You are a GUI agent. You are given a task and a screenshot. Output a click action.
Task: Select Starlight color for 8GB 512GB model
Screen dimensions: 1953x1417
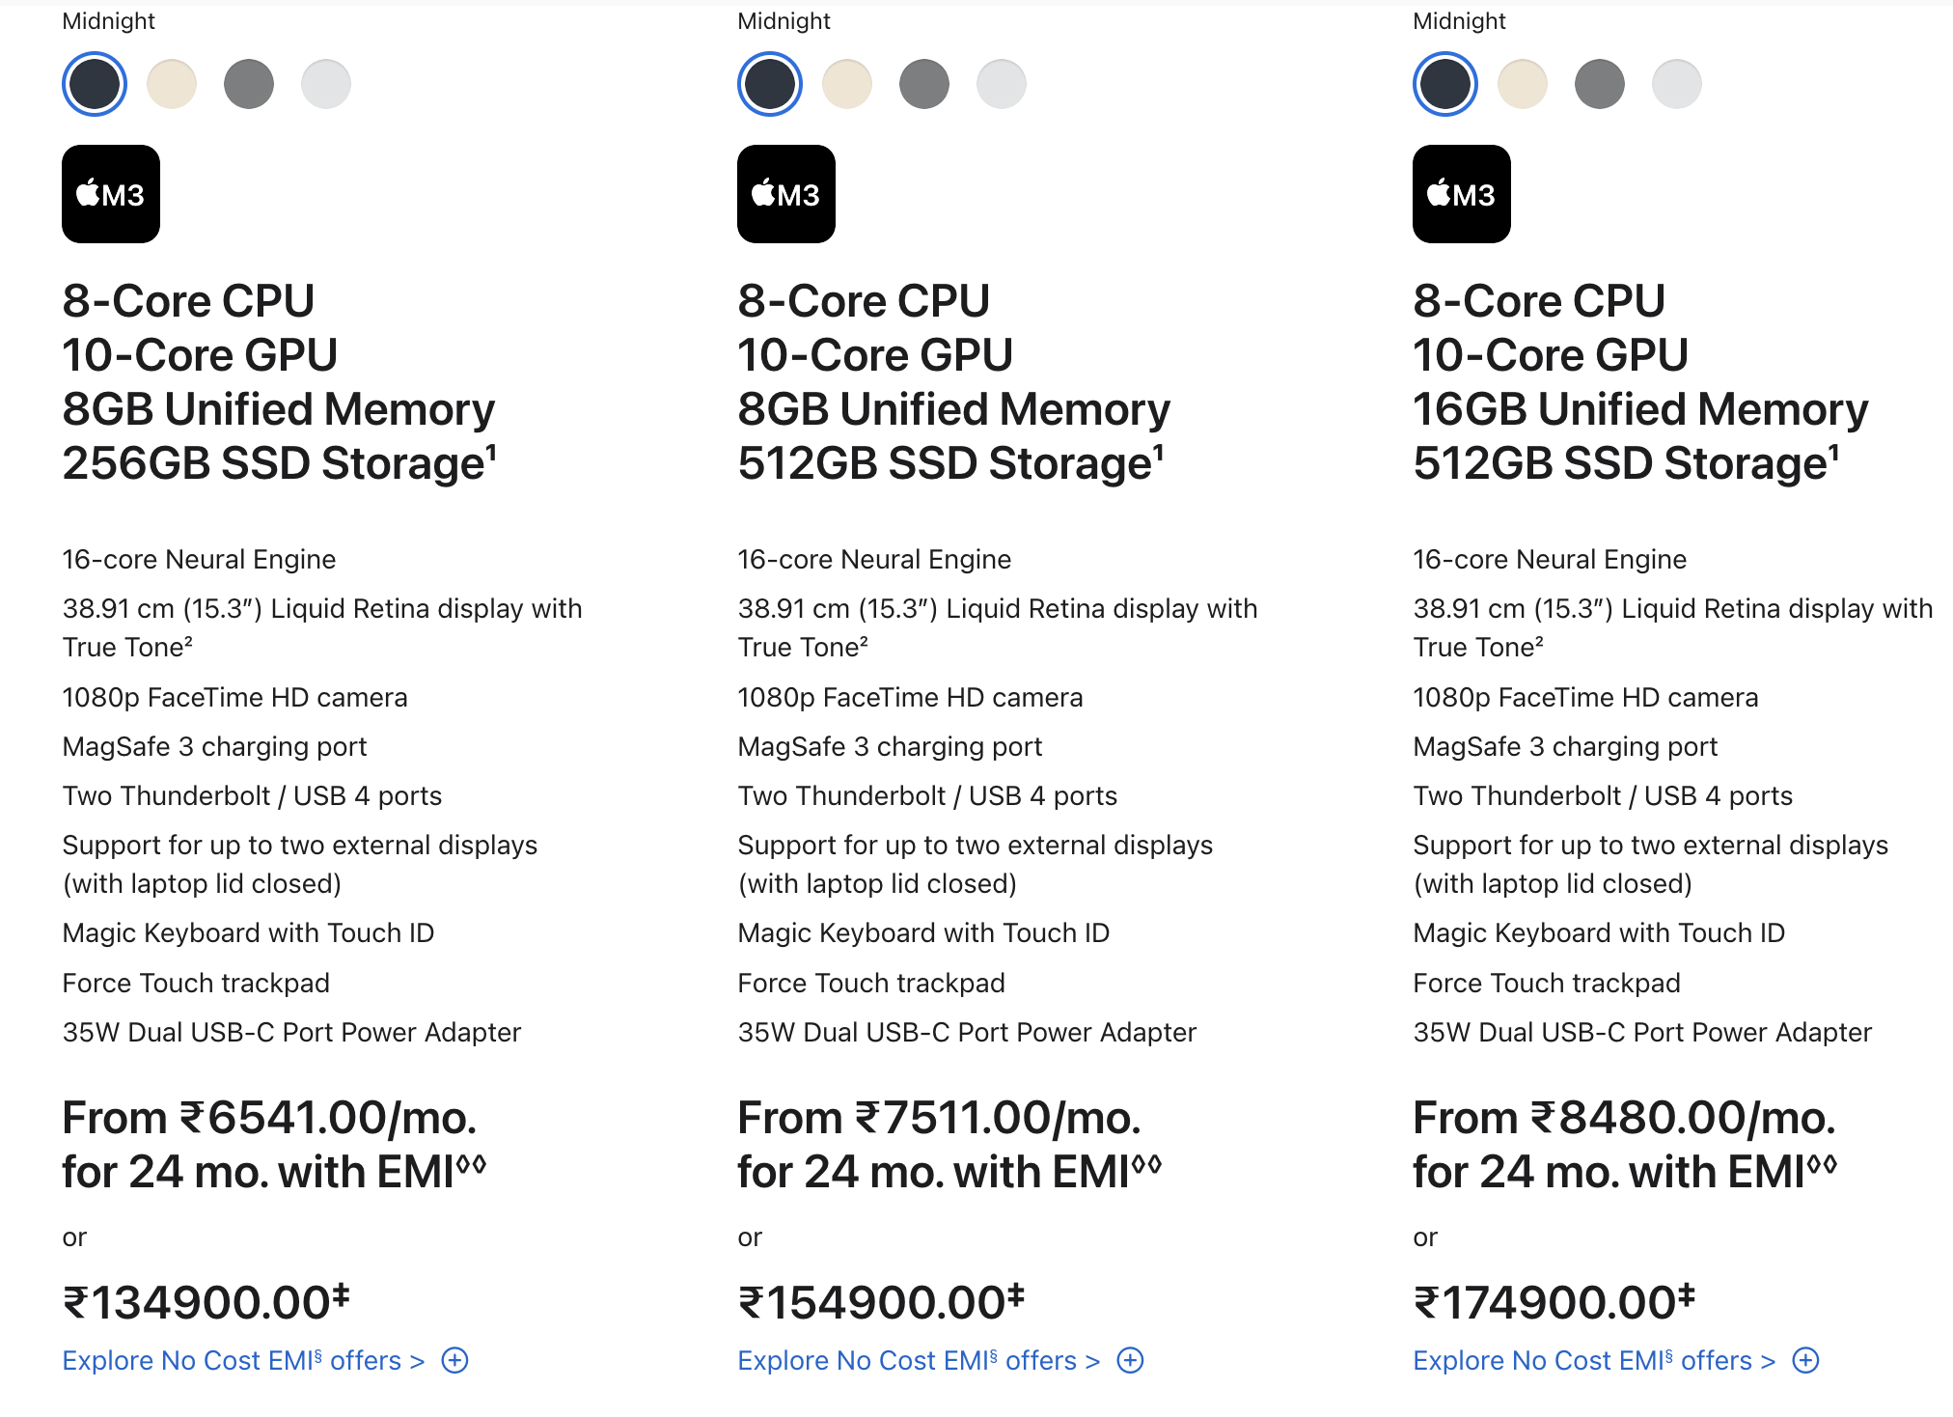tap(847, 84)
